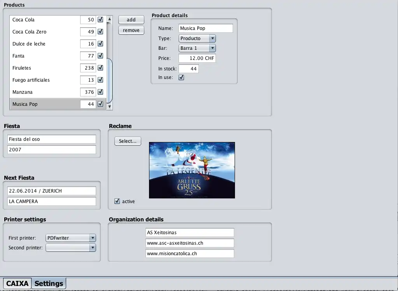Click the Firuletes quantity field 238
Screen dimensions: 398x291
click(88, 68)
